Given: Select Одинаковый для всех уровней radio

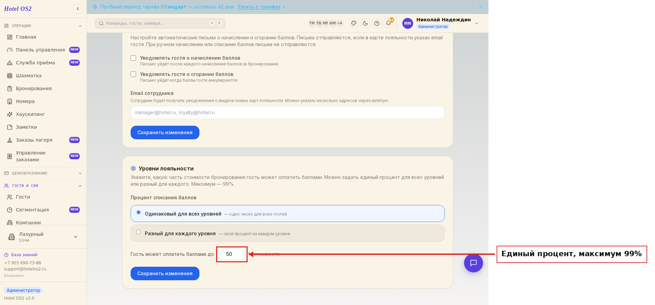Looking at the screenshot, I should pos(138,212).
